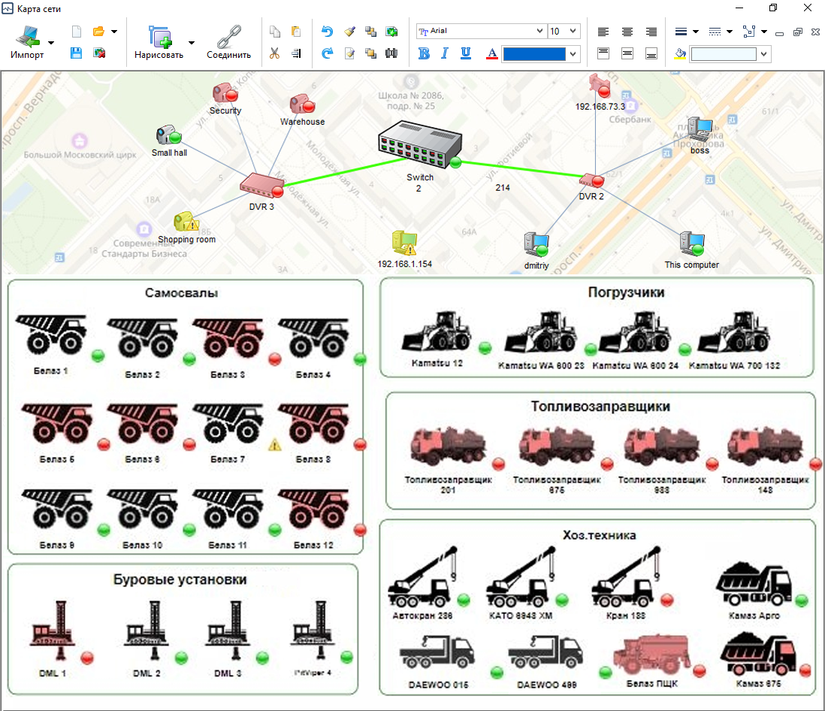The width and height of the screenshot is (825, 711).
Task: Open the font size dropdown
Action: click(x=574, y=32)
